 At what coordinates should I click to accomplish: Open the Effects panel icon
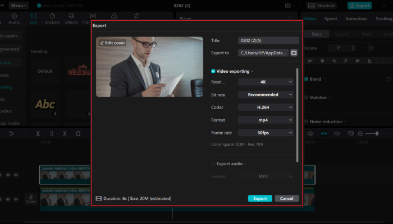(x=71, y=18)
